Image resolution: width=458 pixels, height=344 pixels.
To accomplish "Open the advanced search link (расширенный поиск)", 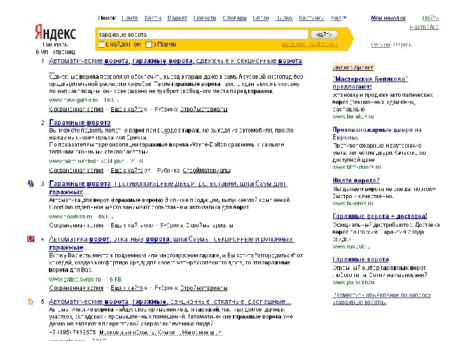I will coord(309,45).
